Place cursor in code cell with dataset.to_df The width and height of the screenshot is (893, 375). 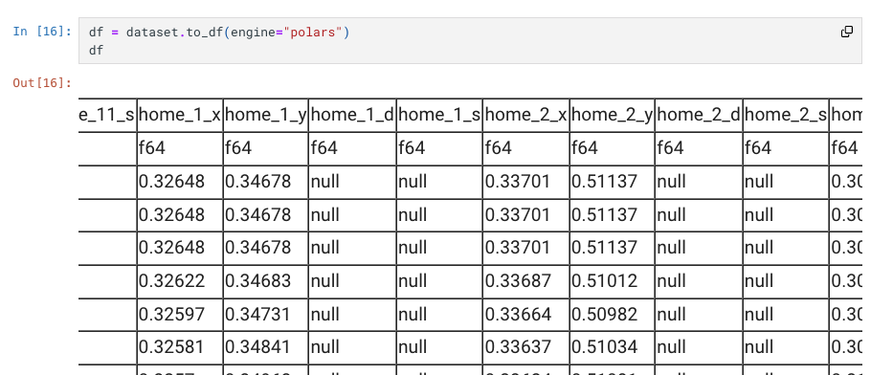470,41
